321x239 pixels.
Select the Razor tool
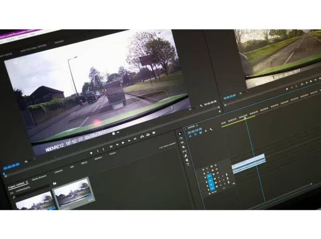point(183,147)
